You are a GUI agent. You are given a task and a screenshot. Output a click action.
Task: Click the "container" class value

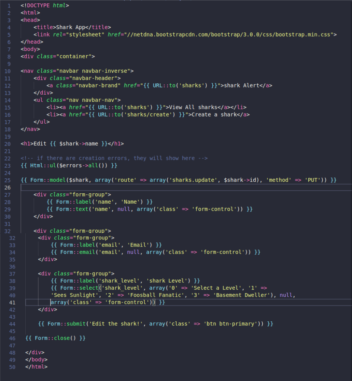coord(74,56)
